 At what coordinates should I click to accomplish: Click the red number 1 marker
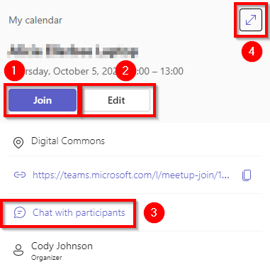(14, 70)
